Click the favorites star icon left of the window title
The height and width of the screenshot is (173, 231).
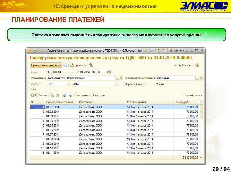click(x=41, y=51)
